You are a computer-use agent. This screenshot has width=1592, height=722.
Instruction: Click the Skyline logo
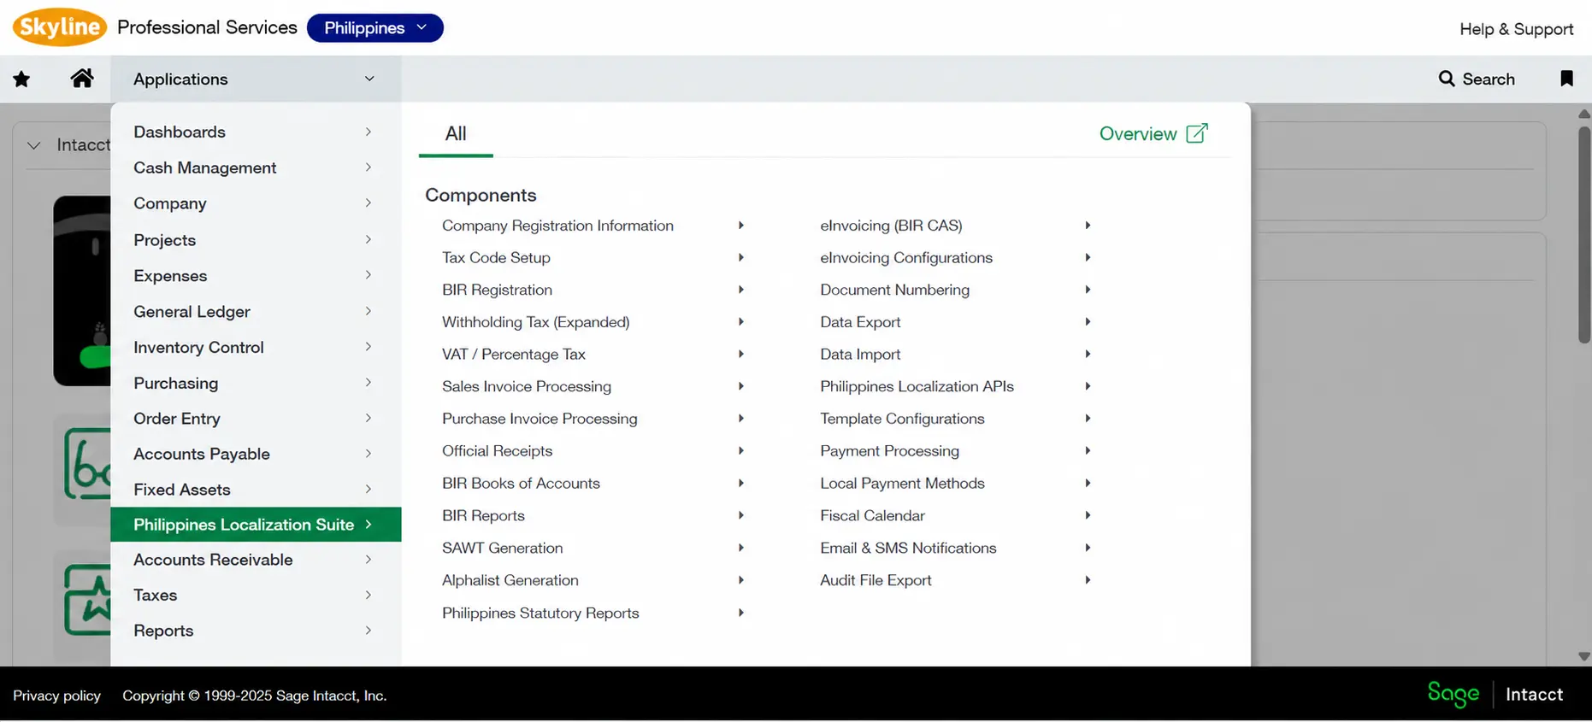[x=60, y=27]
